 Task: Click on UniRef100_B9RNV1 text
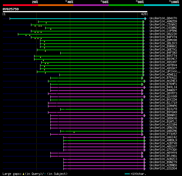[163, 47]
